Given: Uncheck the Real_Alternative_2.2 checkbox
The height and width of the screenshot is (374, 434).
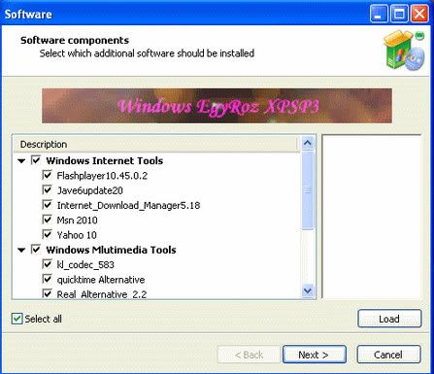Looking at the screenshot, I should point(48,293).
